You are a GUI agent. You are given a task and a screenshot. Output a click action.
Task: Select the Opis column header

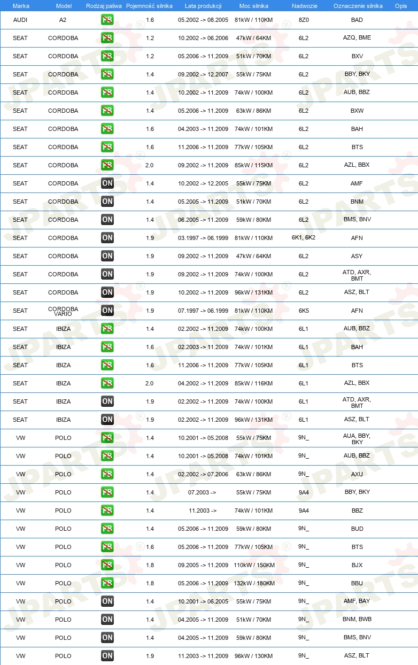(400, 6)
